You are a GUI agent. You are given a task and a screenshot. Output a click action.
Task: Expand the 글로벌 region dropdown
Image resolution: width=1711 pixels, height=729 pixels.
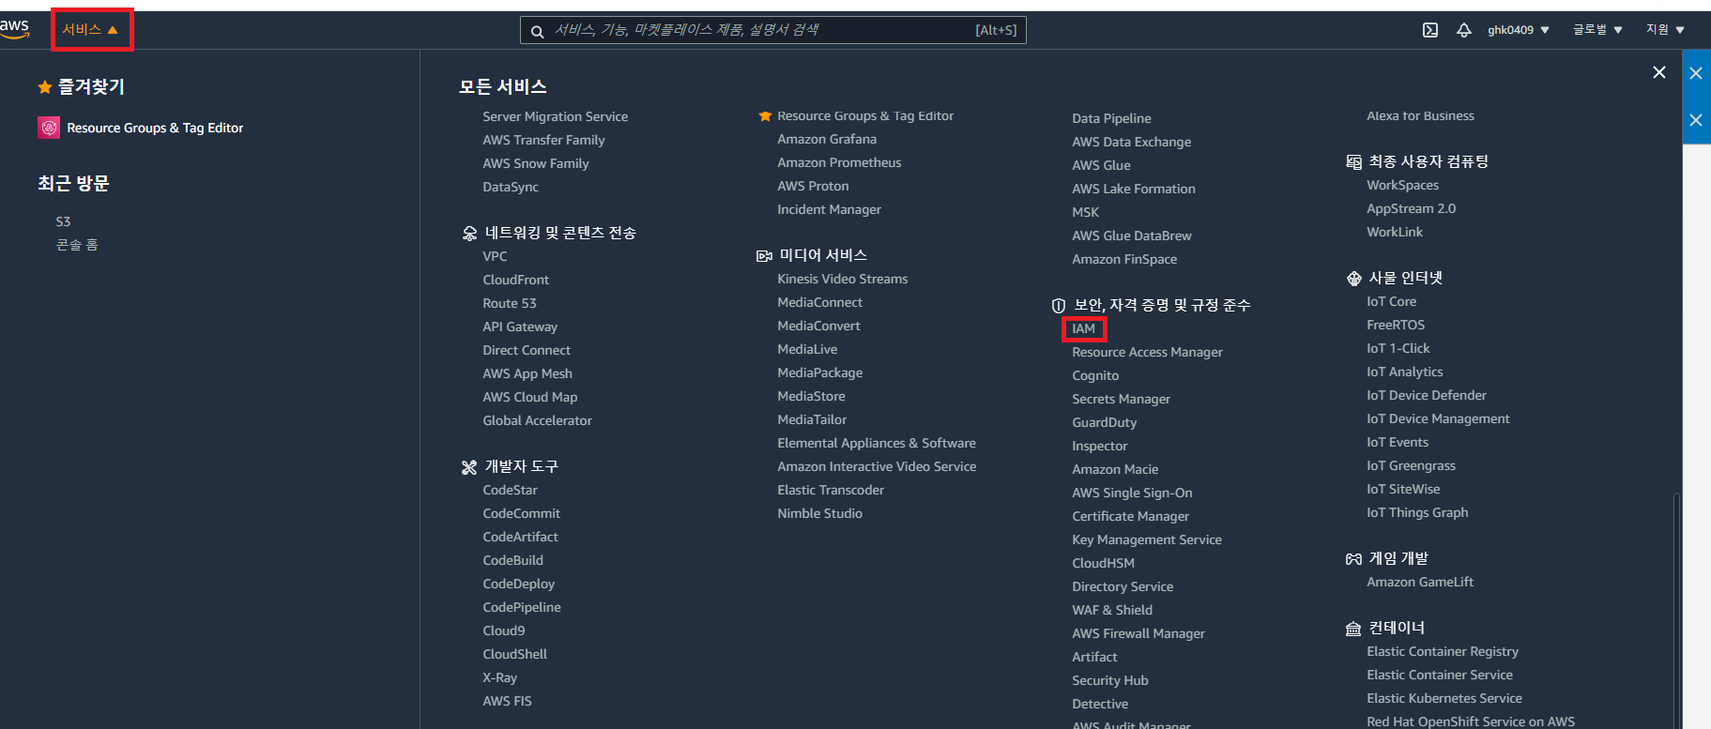1597,30
